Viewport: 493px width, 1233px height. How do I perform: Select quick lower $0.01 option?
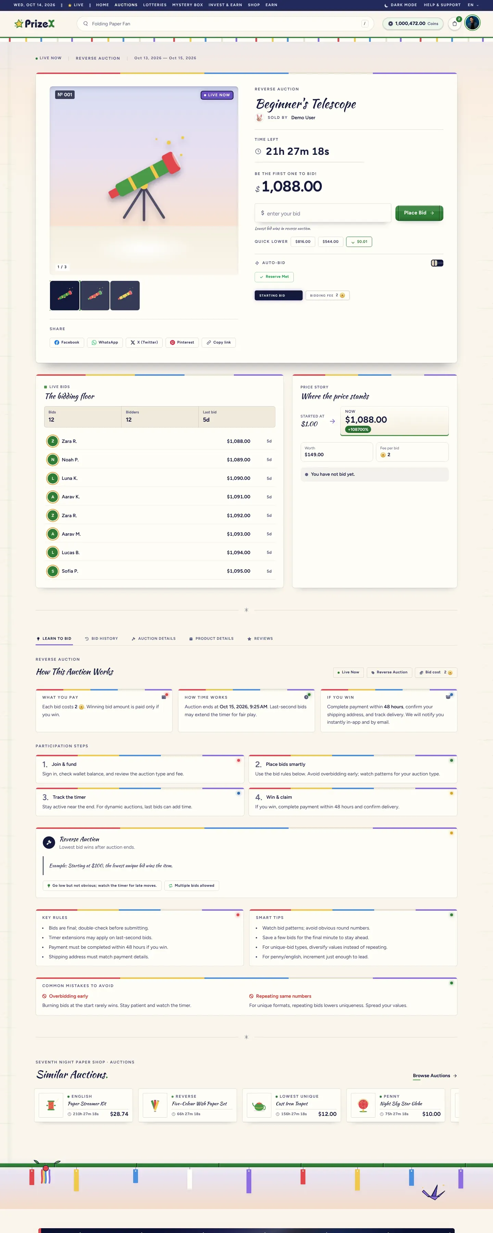(359, 242)
